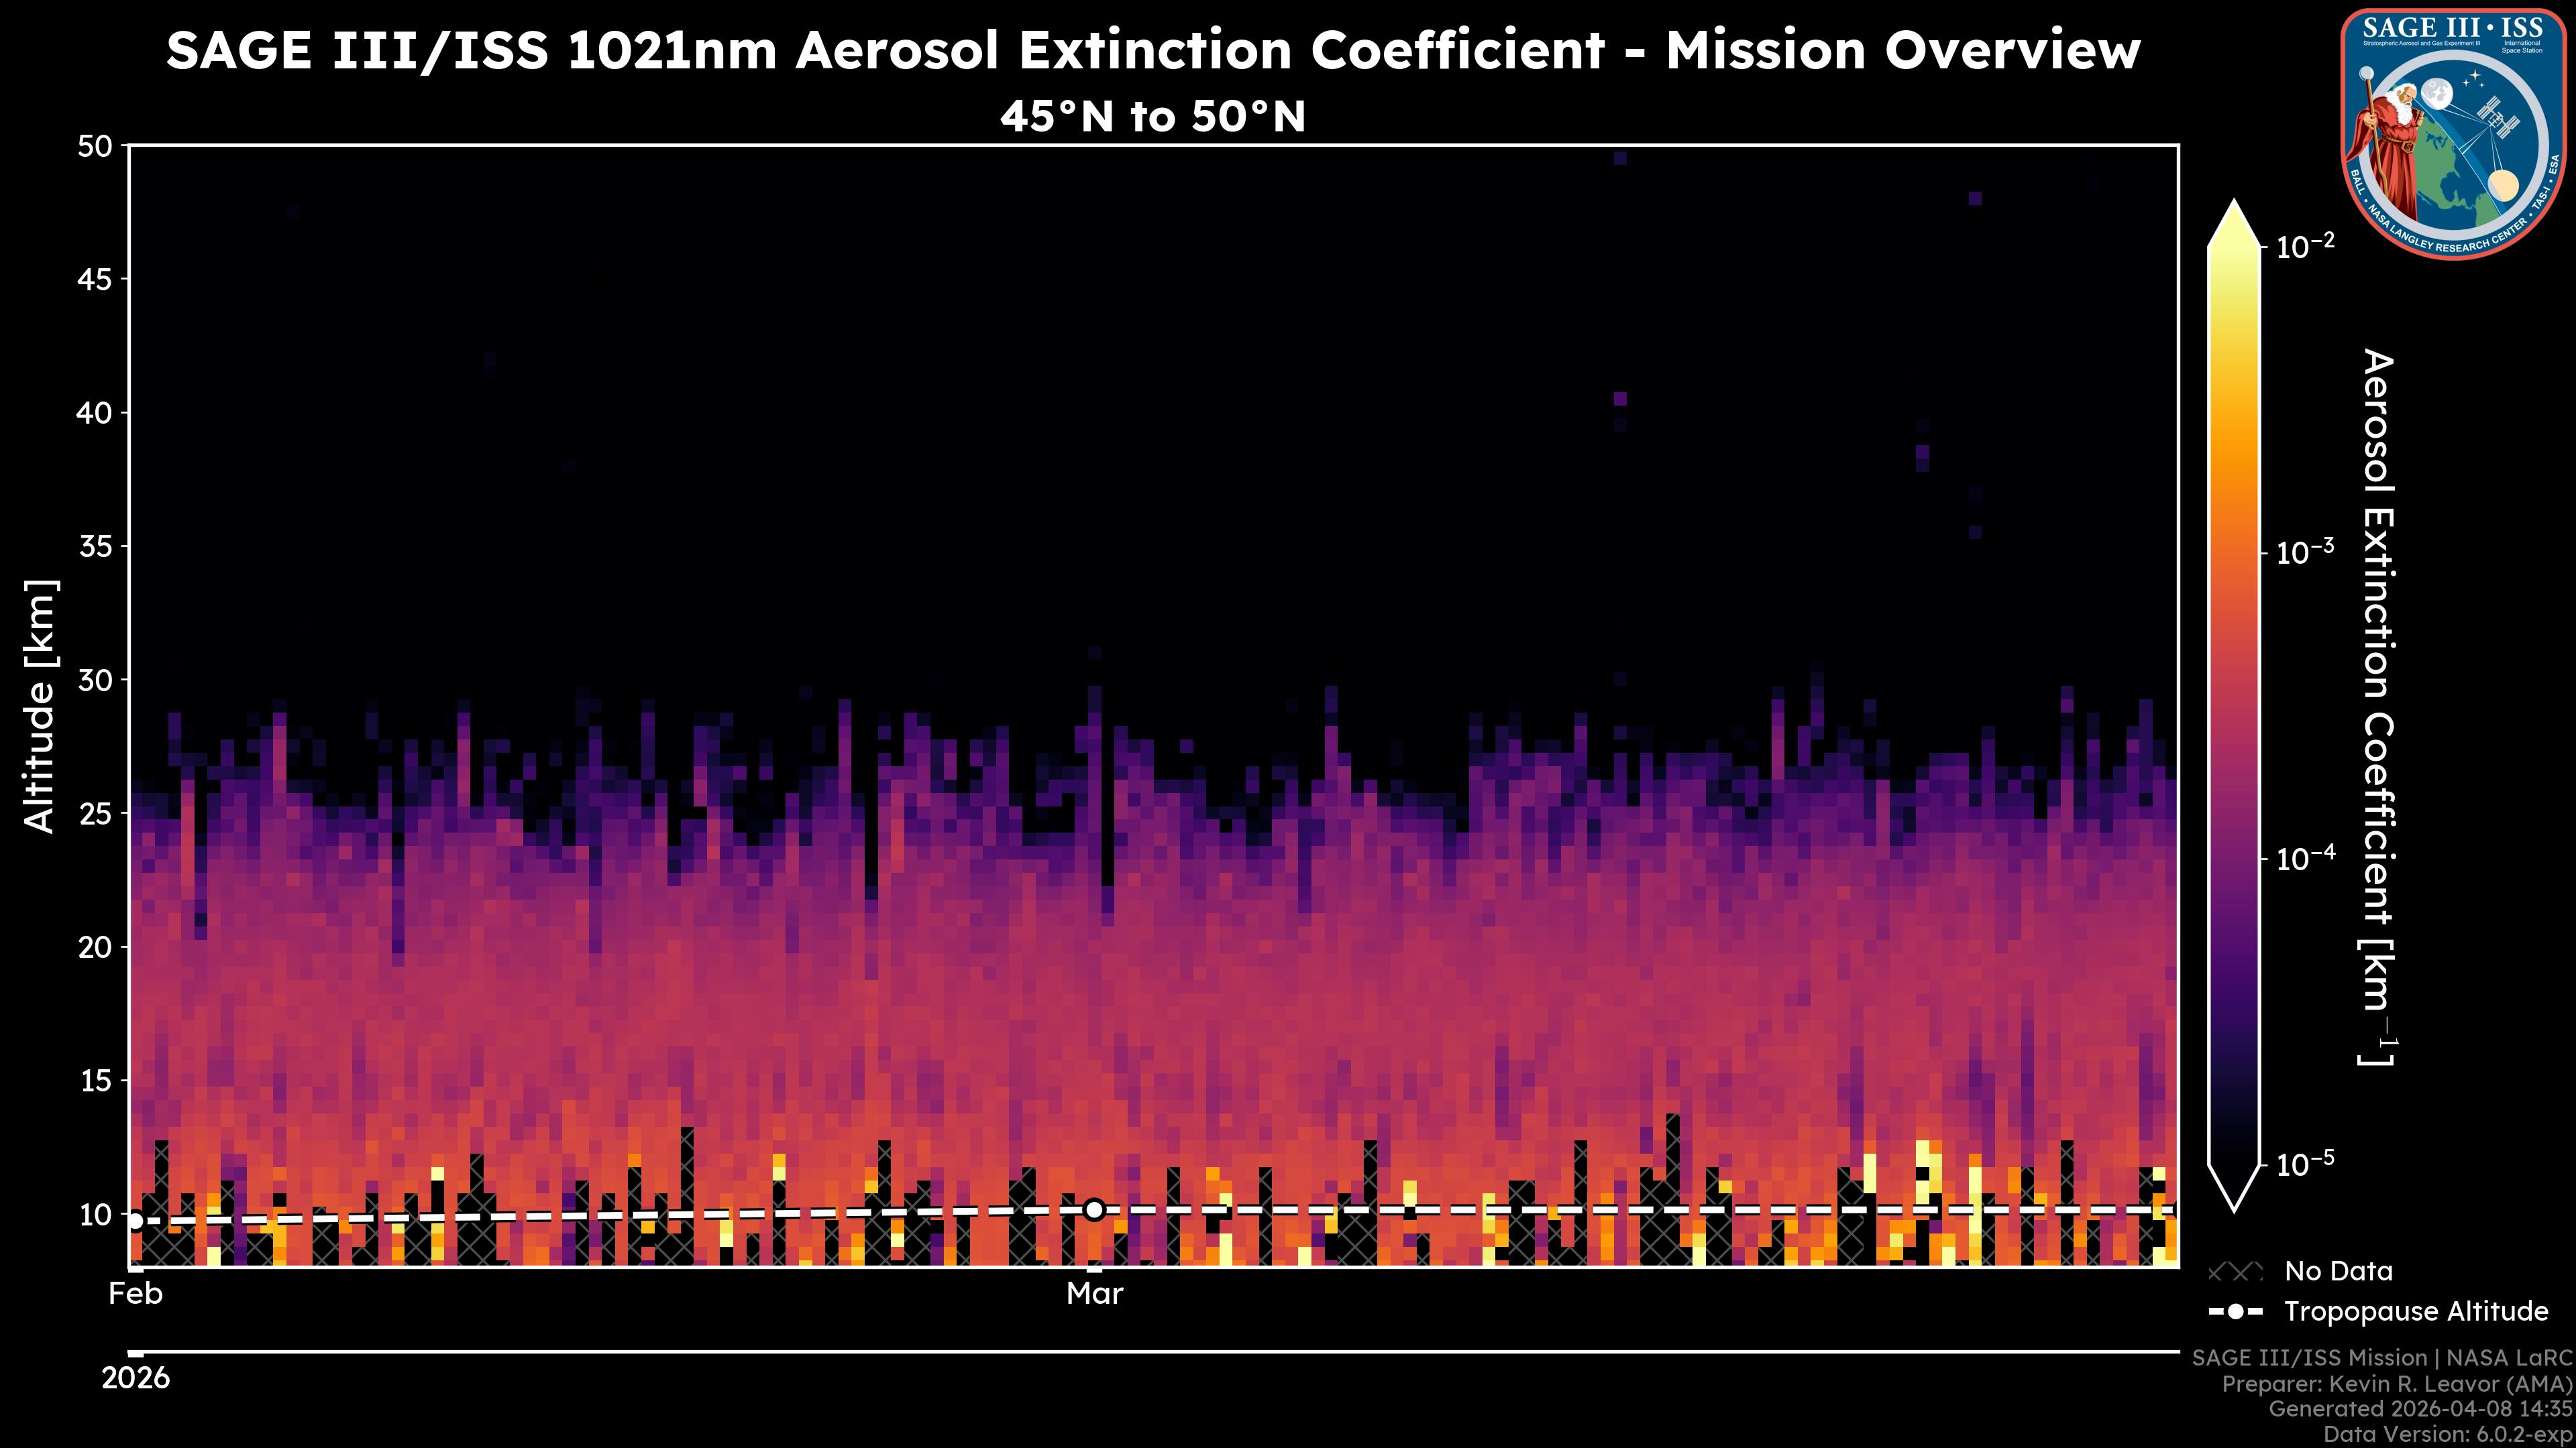Click the 45°N to 50°N subtitle
The image size is (2576, 1448).
tap(1152, 117)
